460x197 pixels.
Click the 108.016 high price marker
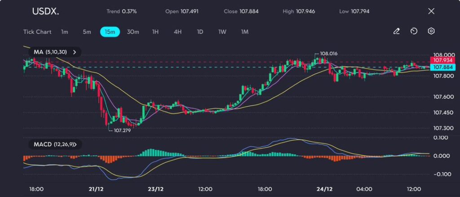coord(328,54)
